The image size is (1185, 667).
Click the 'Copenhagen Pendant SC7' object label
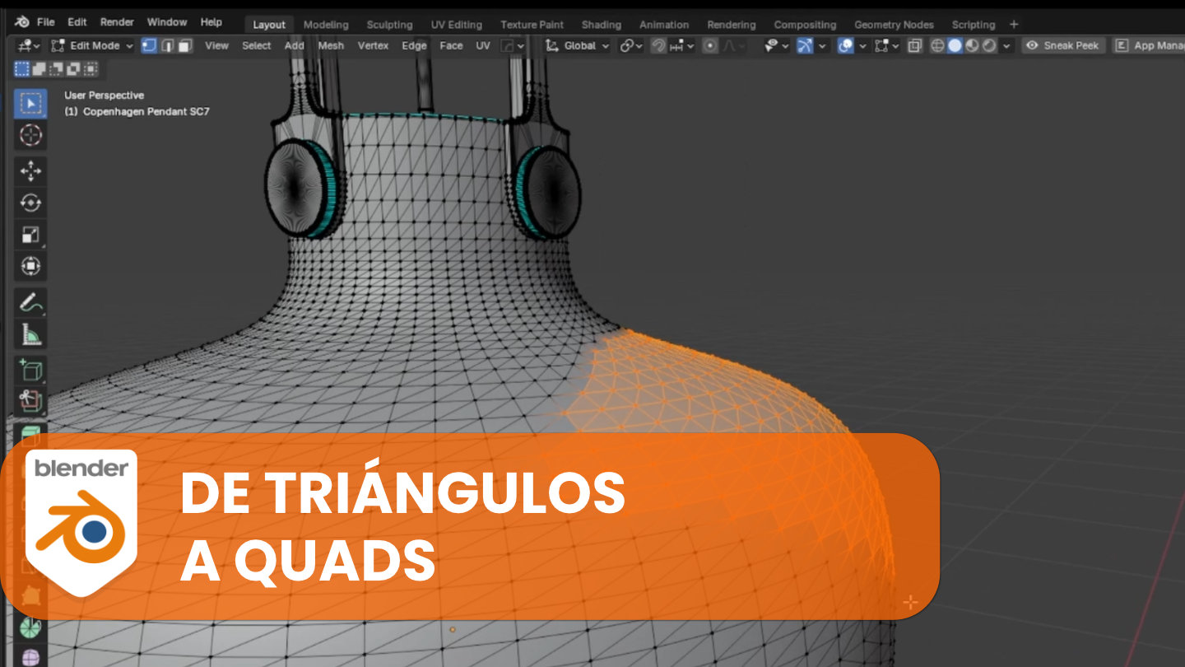[146, 111]
